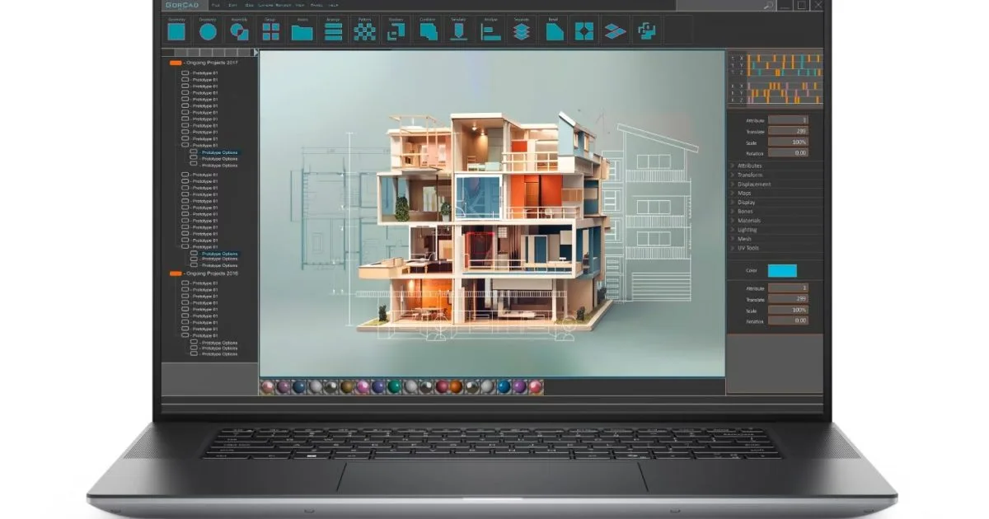Click the blue Color swatch
This screenshot has height=519, width=989.
782,270
